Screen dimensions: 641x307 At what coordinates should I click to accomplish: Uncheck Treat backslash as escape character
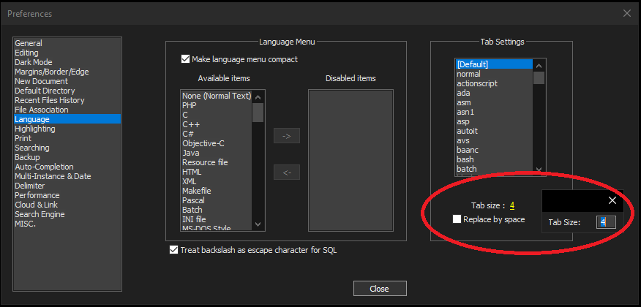173,250
